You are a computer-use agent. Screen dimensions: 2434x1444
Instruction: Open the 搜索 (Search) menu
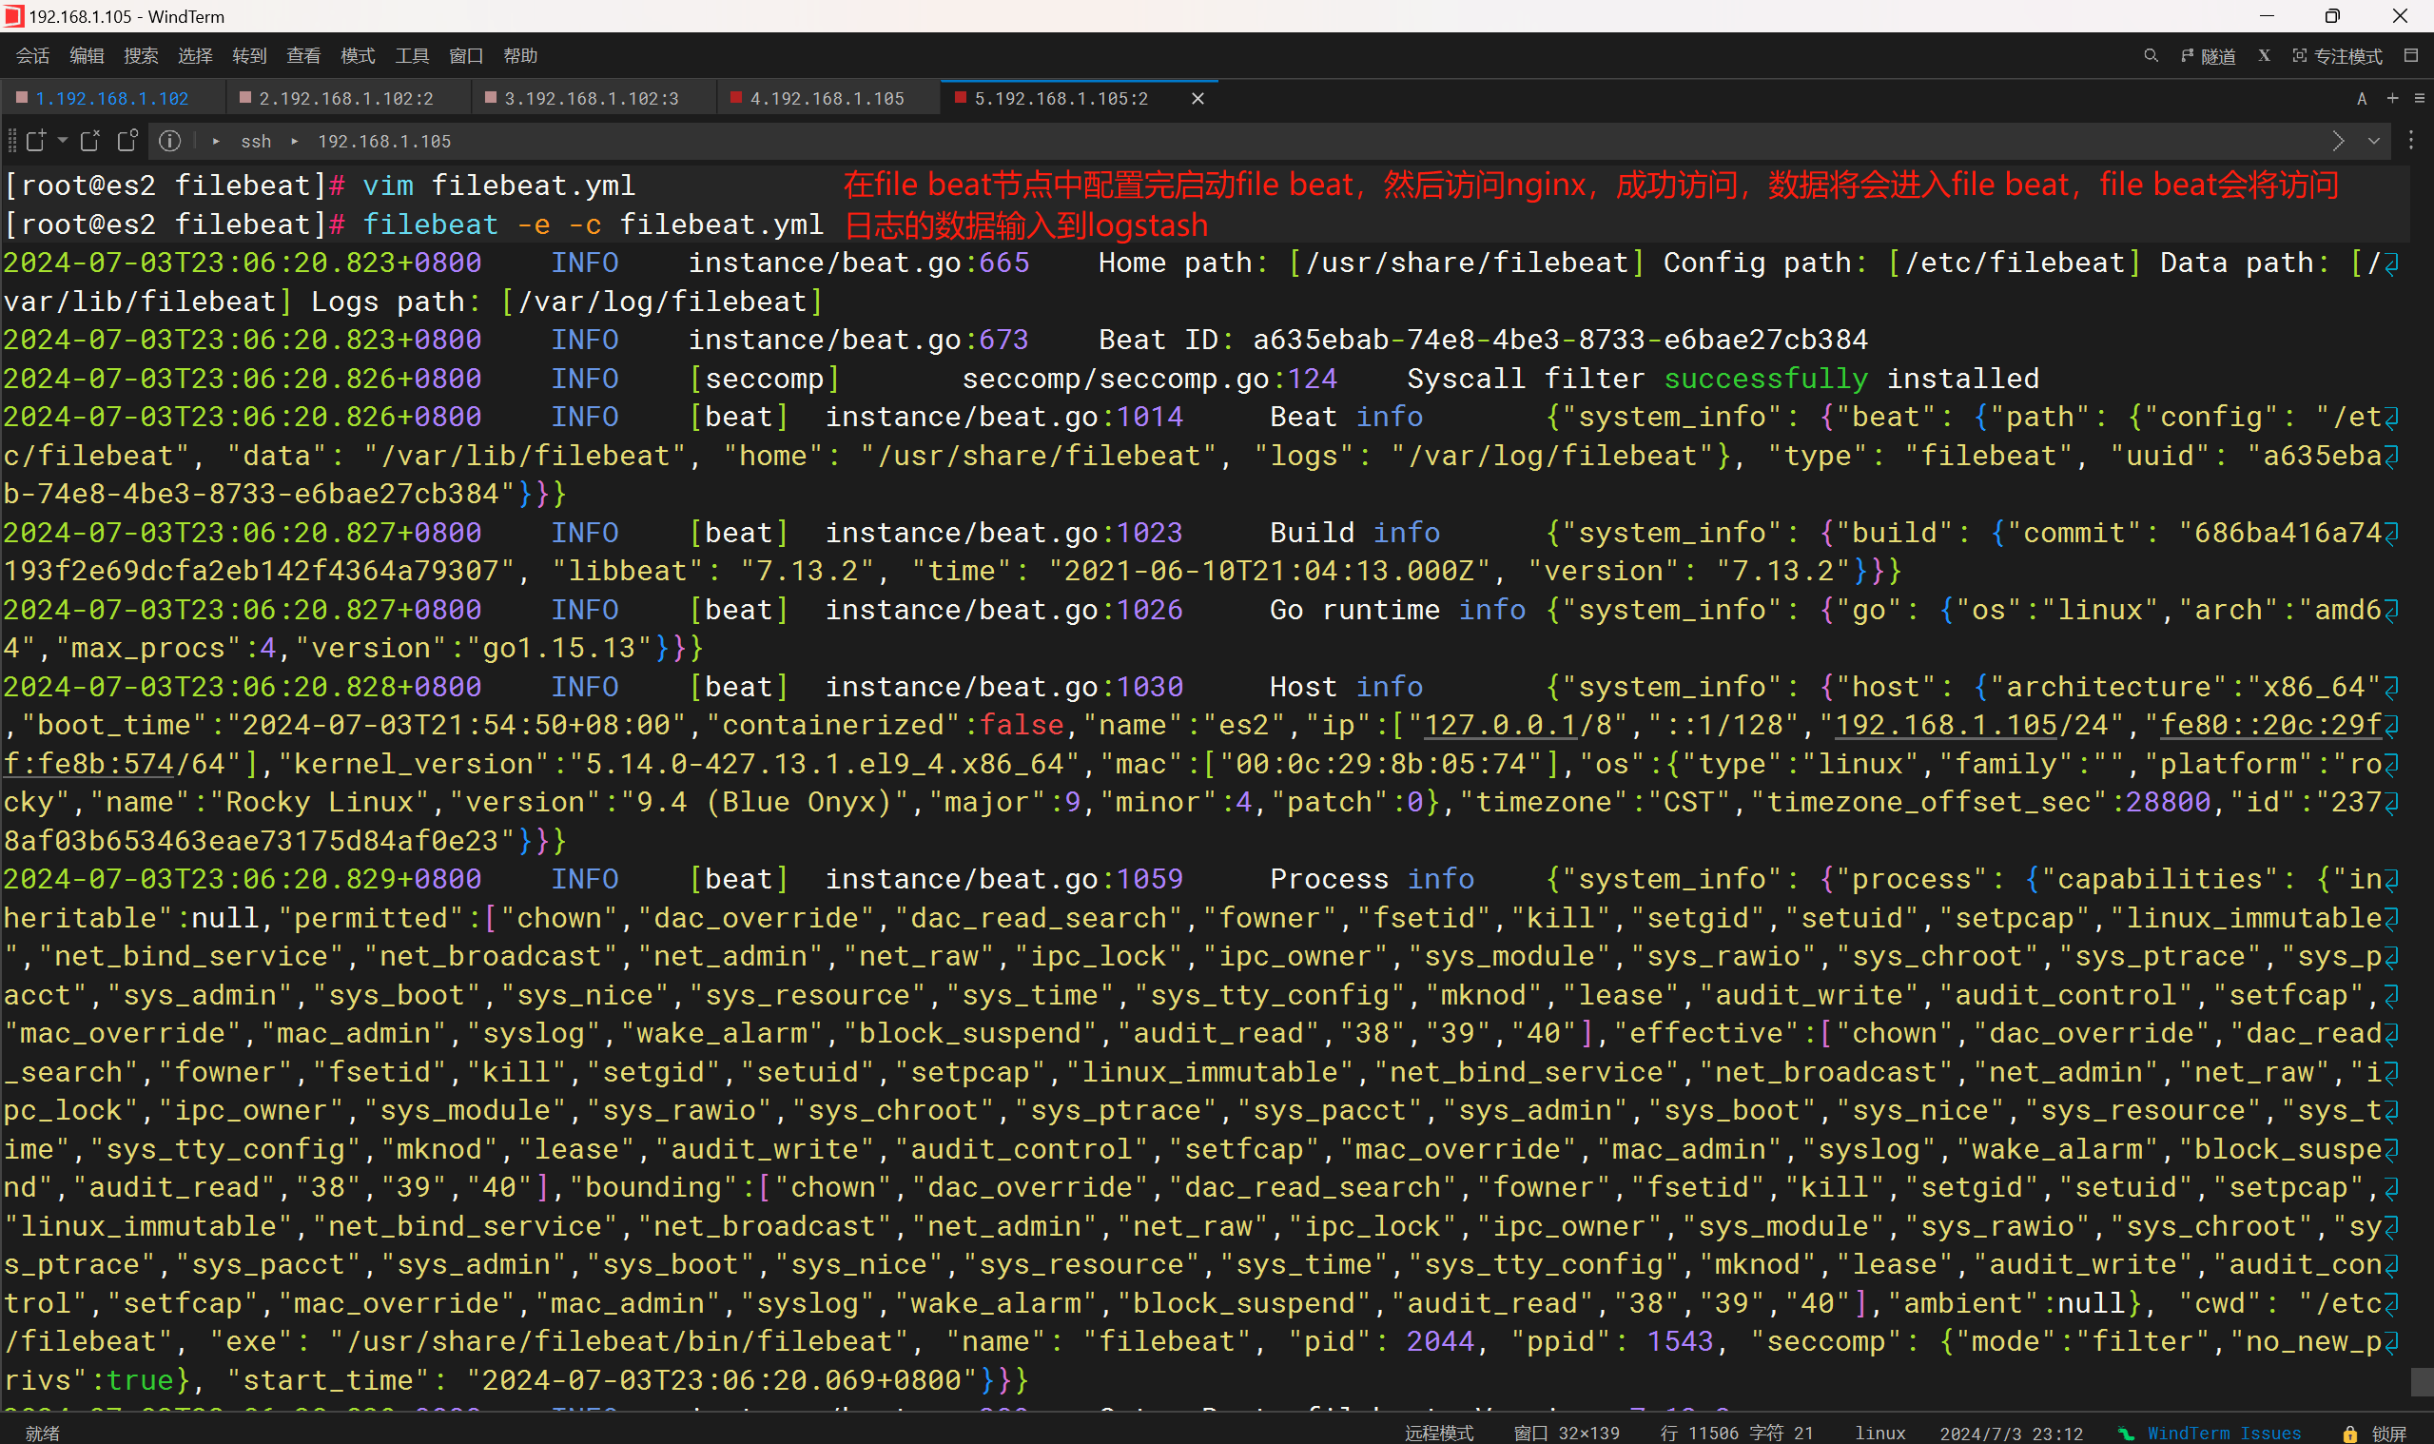141,56
